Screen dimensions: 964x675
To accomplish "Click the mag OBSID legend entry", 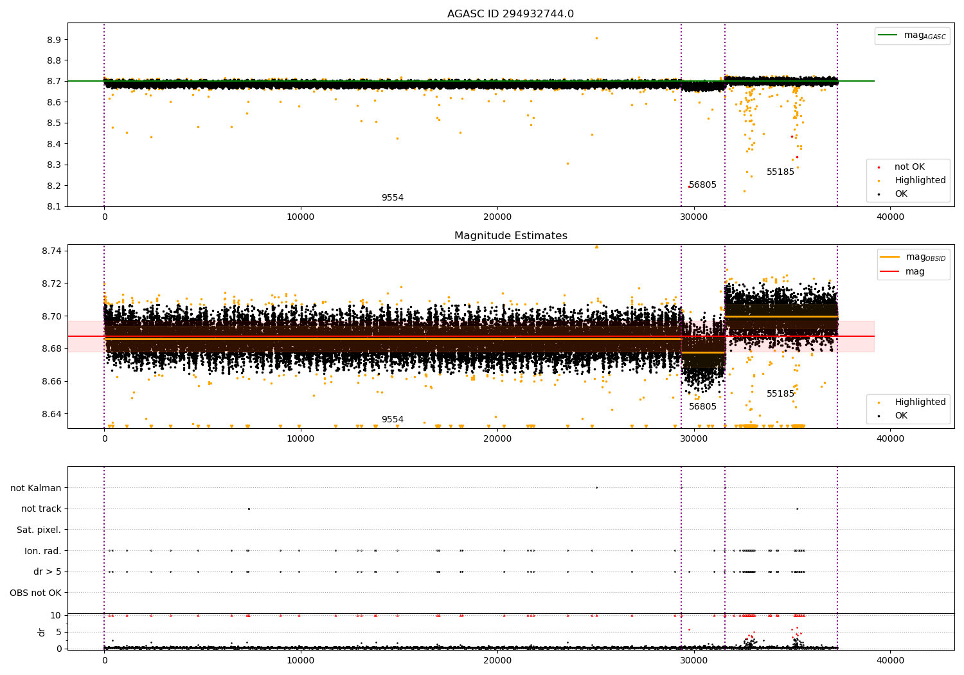I will click(x=913, y=257).
